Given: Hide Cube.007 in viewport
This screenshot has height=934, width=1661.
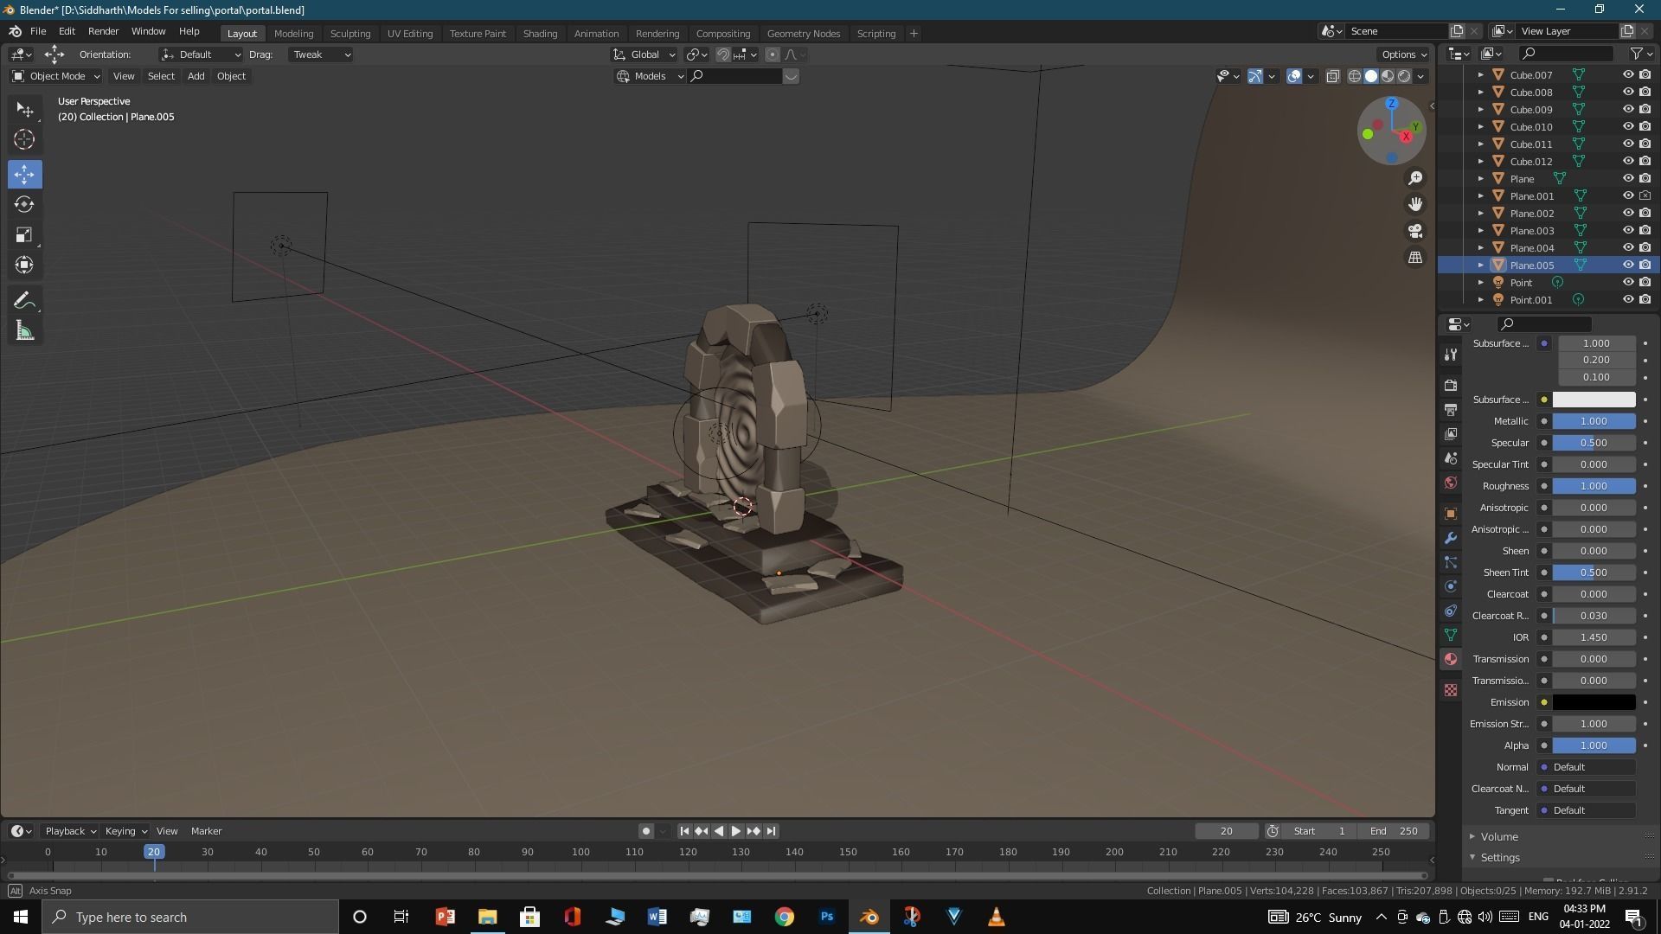Looking at the screenshot, I should coord(1627,75).
